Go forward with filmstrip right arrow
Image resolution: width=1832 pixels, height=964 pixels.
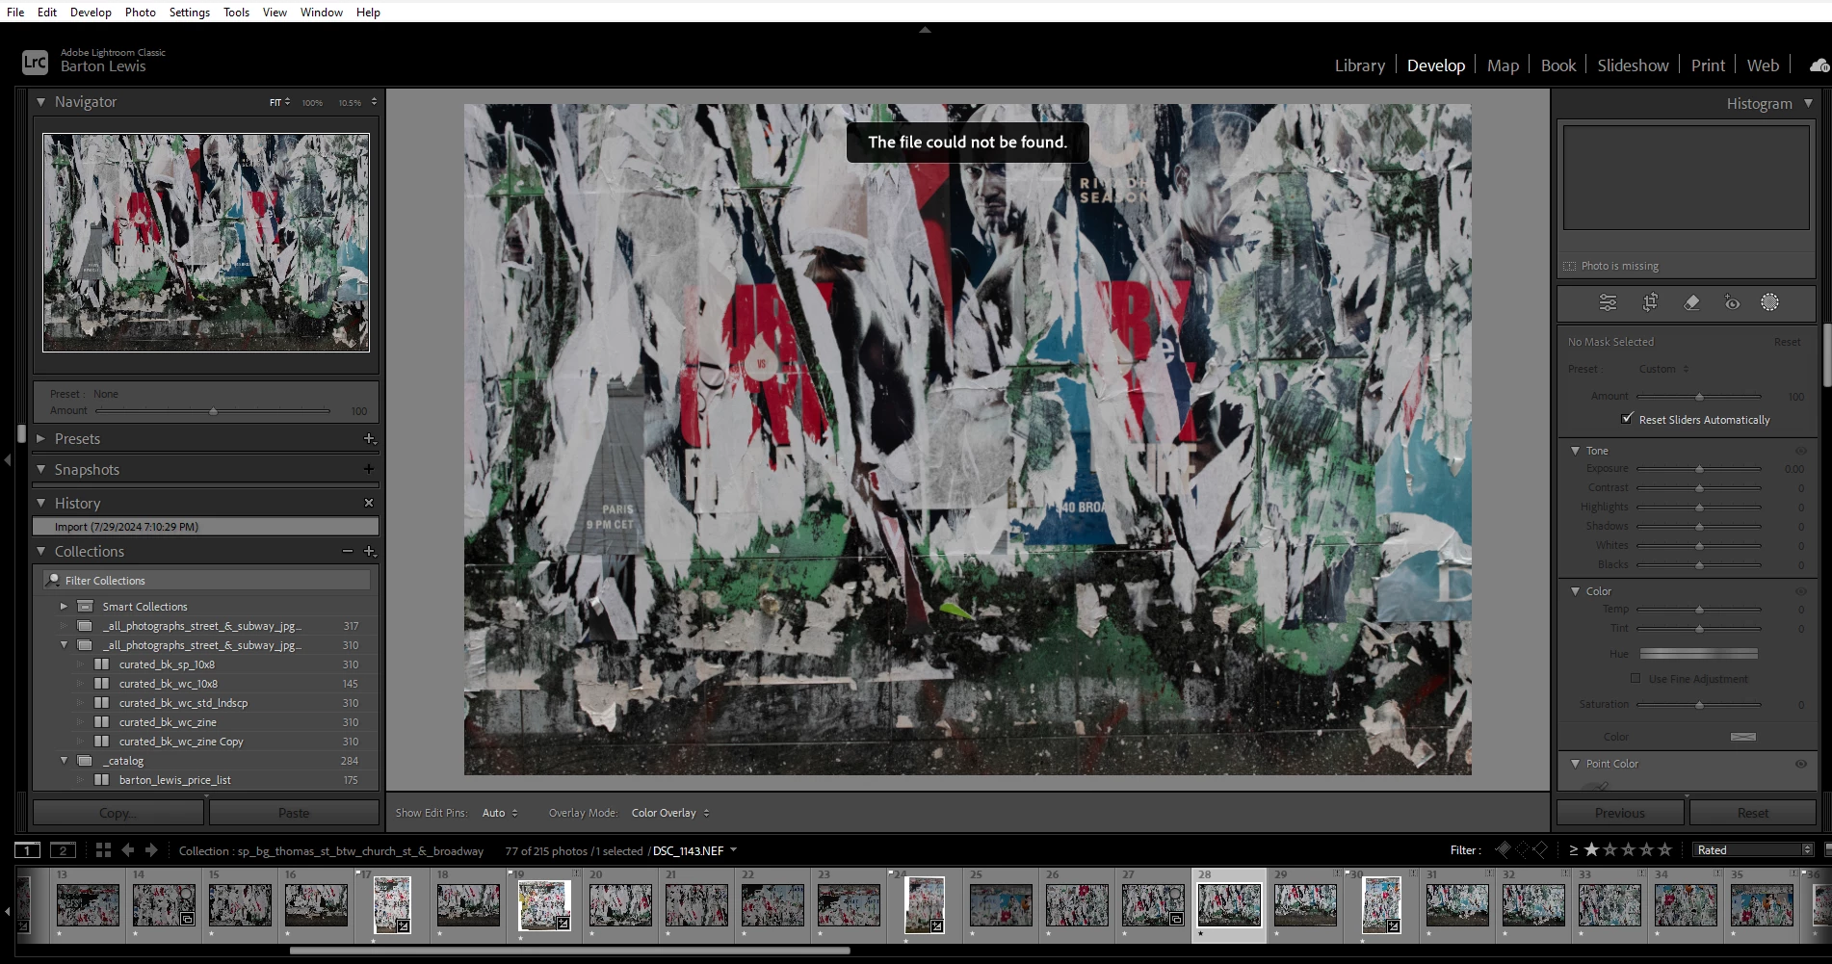point(151,850)
